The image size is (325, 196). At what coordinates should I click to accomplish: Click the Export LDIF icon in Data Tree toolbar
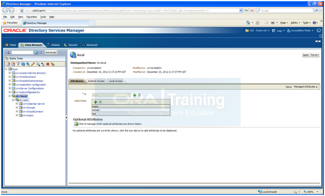click(38, 64)
